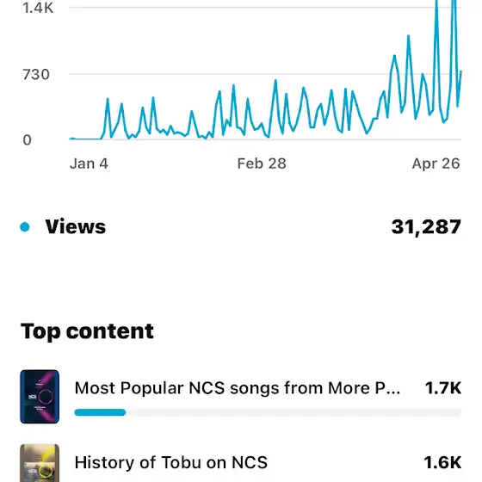Click the gray unfilled part of progress bar
Viewport: 482px width, 482px height.
(x=294, y=412)
